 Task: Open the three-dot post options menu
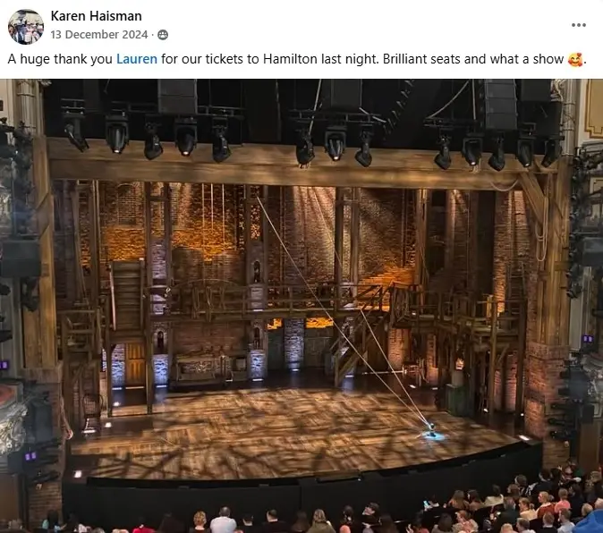pos(578,25)
